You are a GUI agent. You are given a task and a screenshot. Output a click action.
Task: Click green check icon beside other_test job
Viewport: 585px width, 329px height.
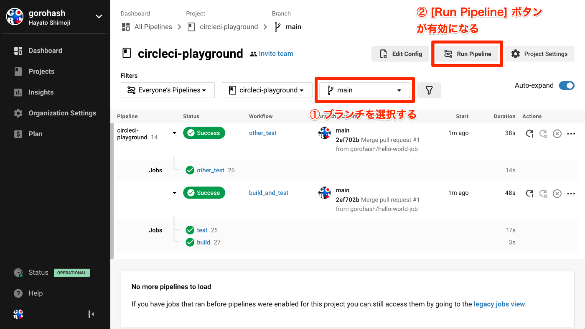[190, 170]
